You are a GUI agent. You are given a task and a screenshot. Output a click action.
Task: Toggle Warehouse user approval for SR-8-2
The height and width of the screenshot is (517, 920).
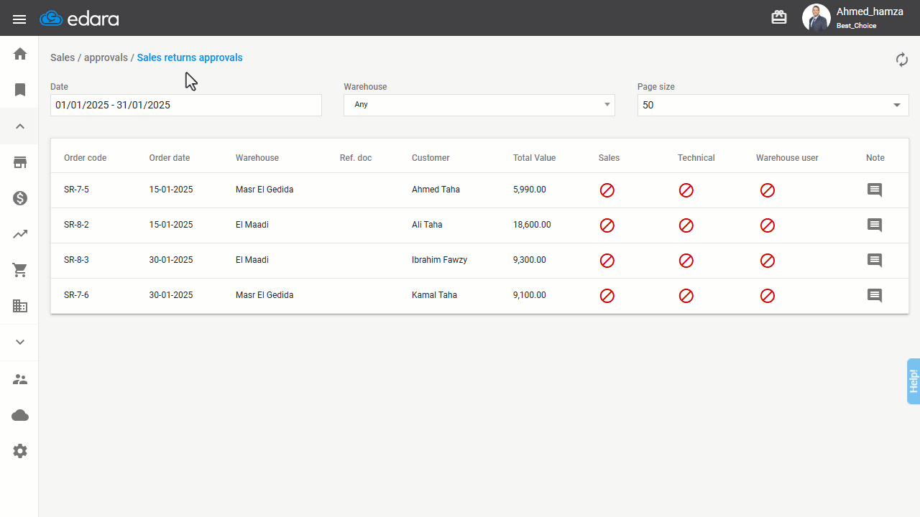coord(768,225)
